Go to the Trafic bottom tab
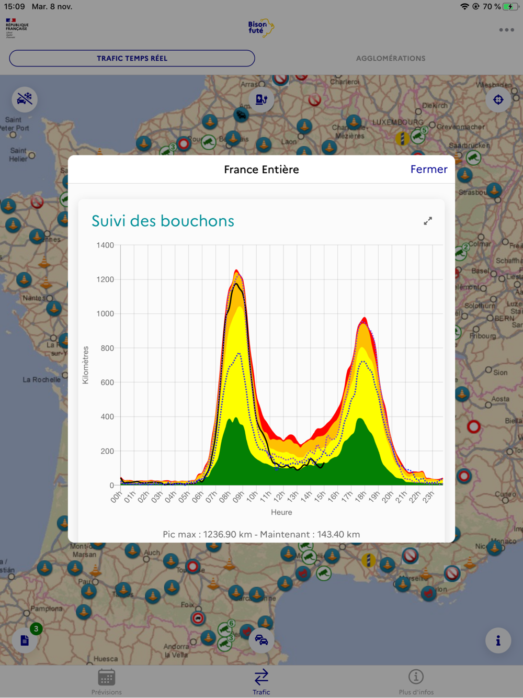Image resolution: width=523 pixels, height=698 pixels. pyautogui.click(x=261, y=682)
